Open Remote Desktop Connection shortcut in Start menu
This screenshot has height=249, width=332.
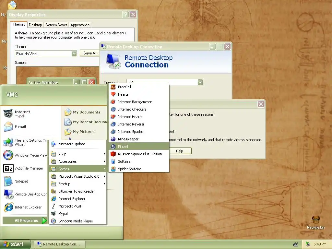[24, 194]
